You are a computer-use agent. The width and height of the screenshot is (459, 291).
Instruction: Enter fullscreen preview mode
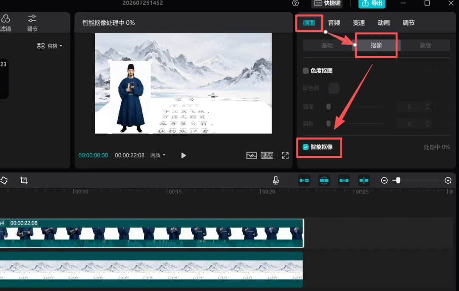click(x=285, y=155)
